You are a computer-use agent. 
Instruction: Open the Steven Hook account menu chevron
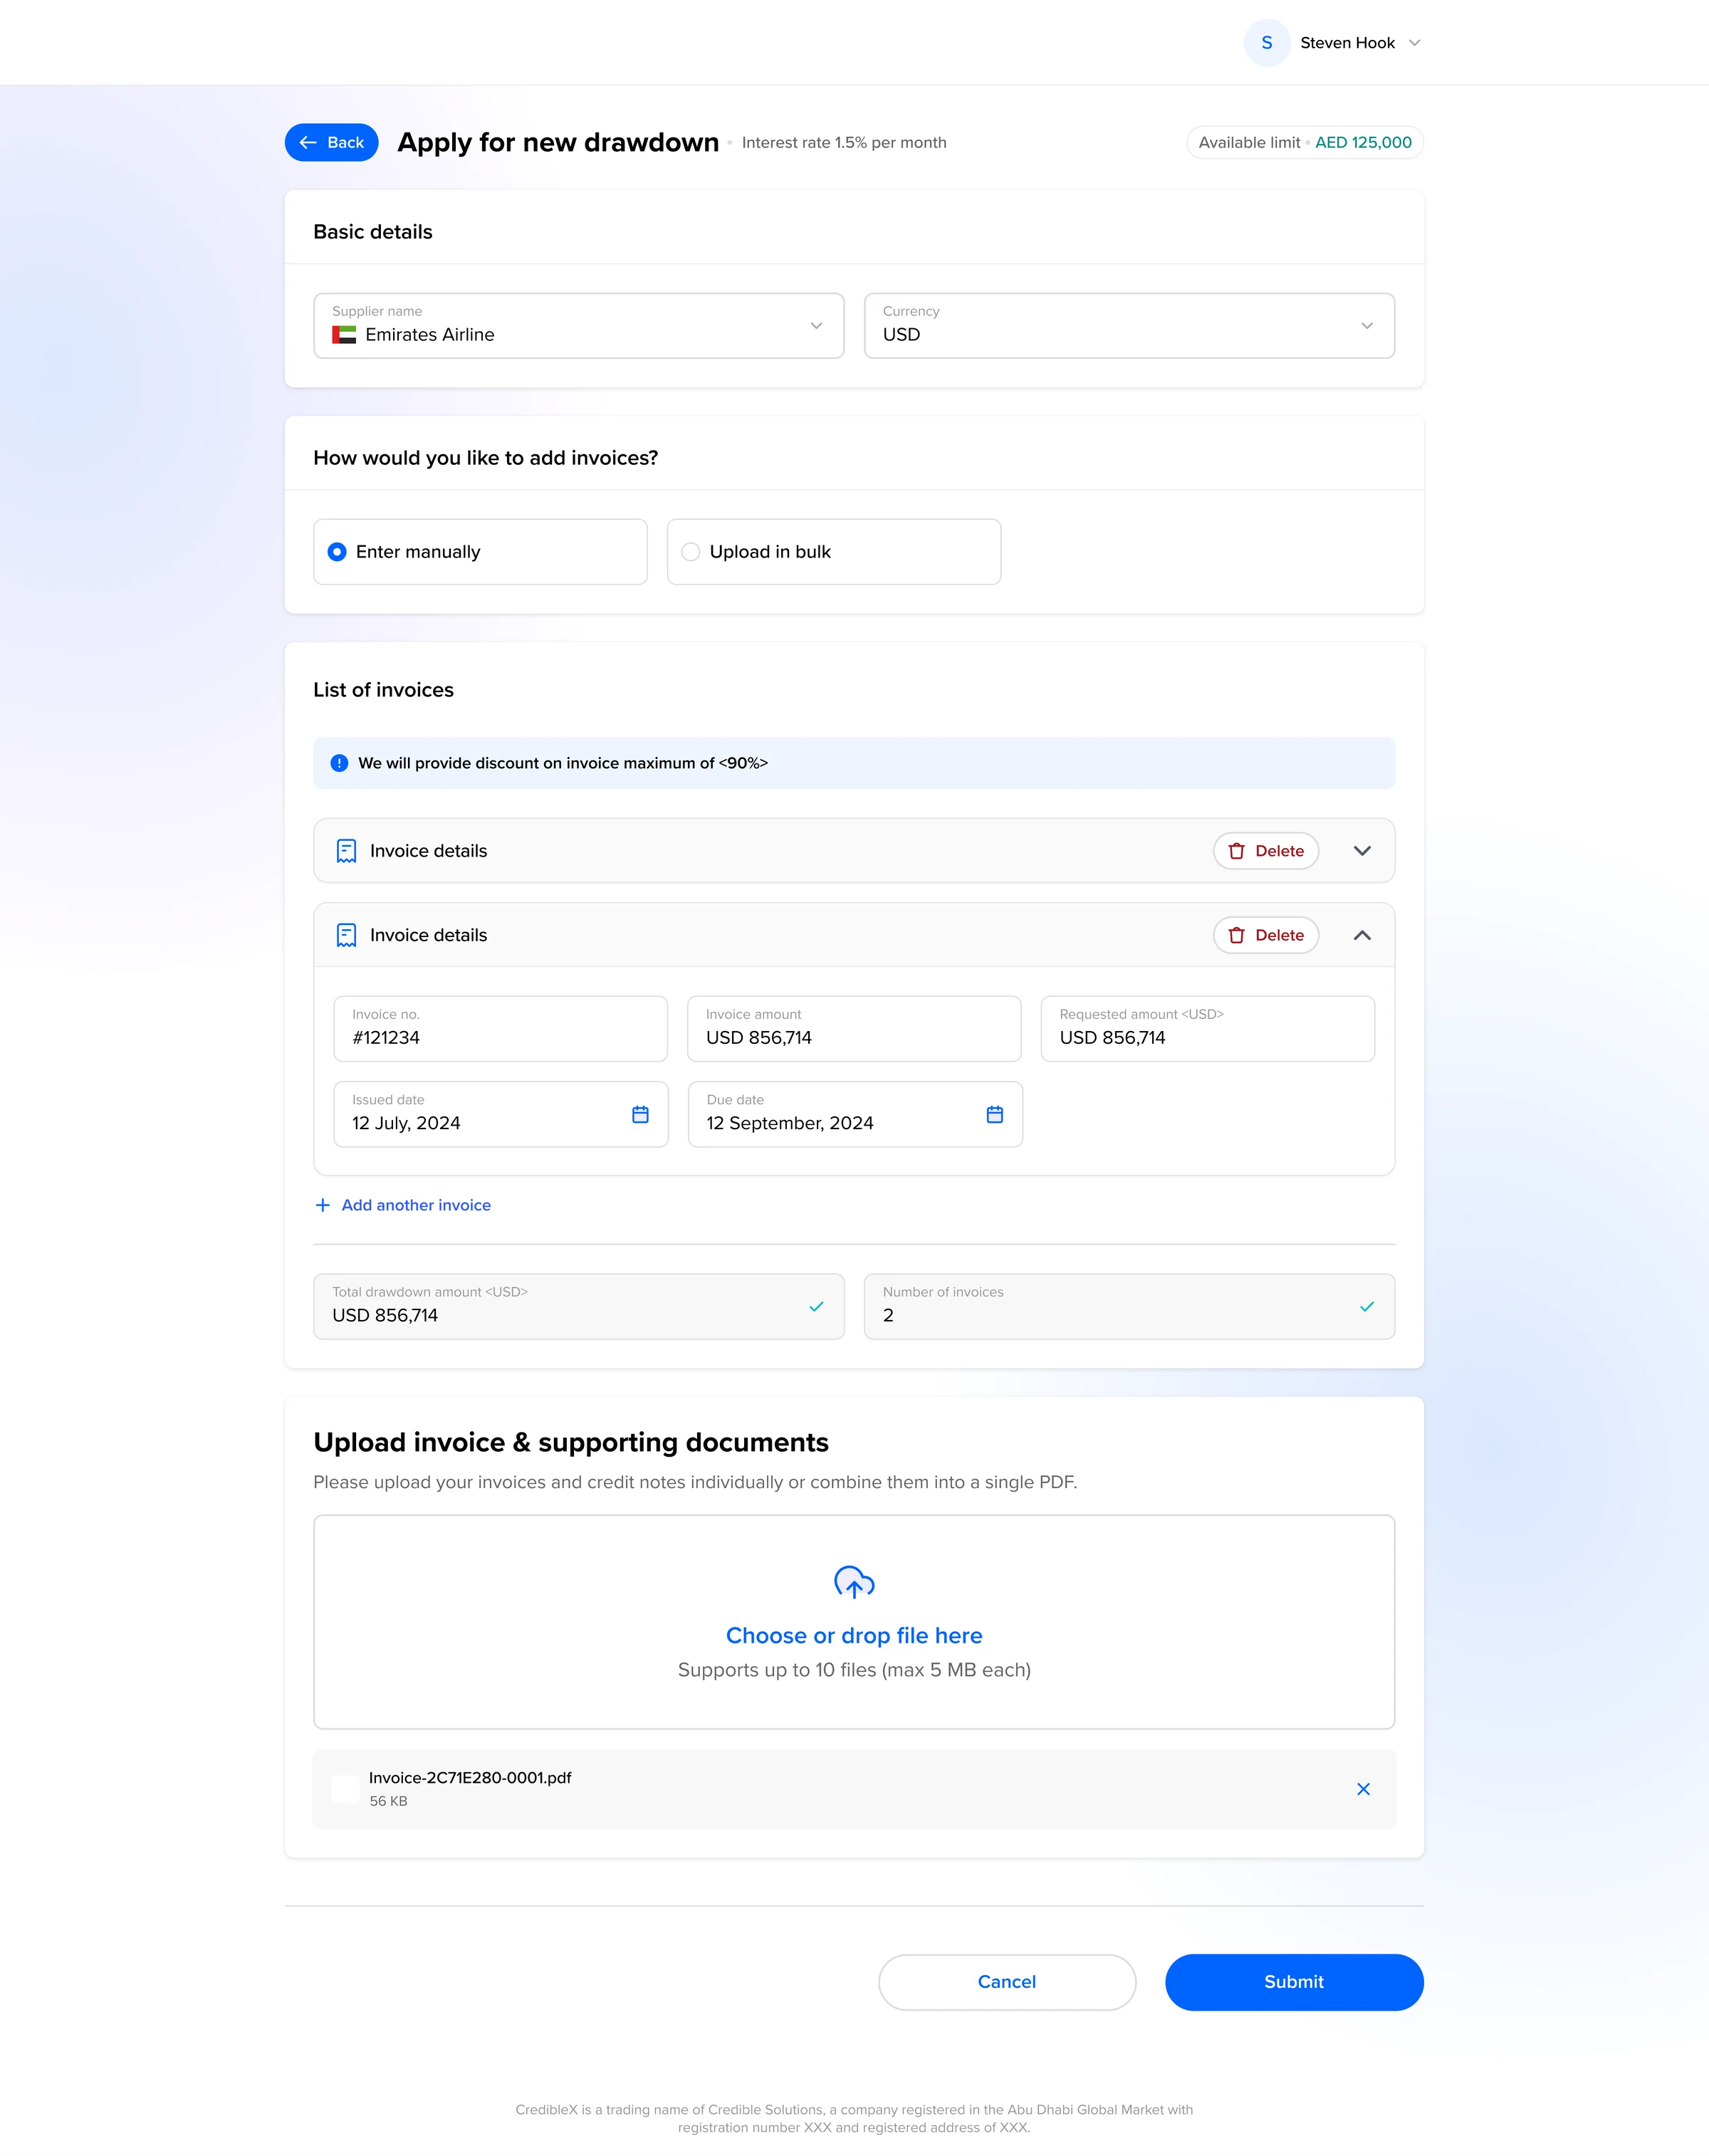pos(1414,43)
